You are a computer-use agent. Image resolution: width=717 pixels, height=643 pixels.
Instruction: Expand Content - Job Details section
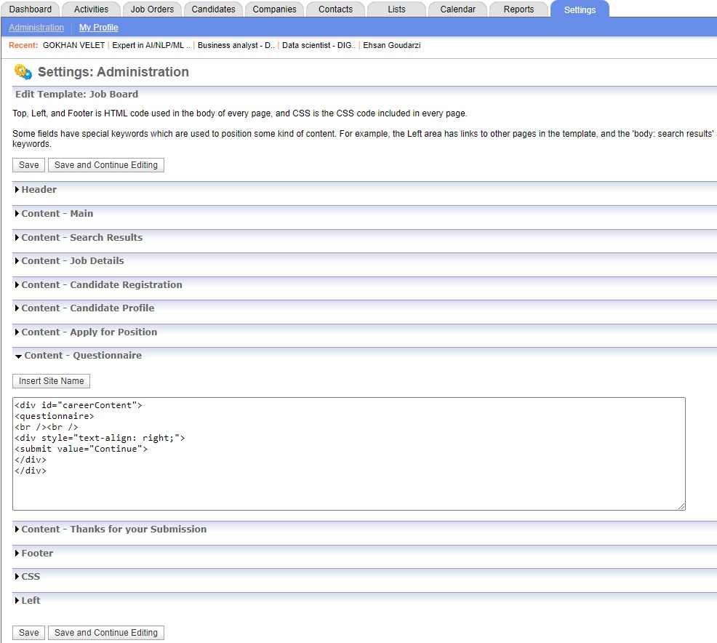(x=72, y=261)
